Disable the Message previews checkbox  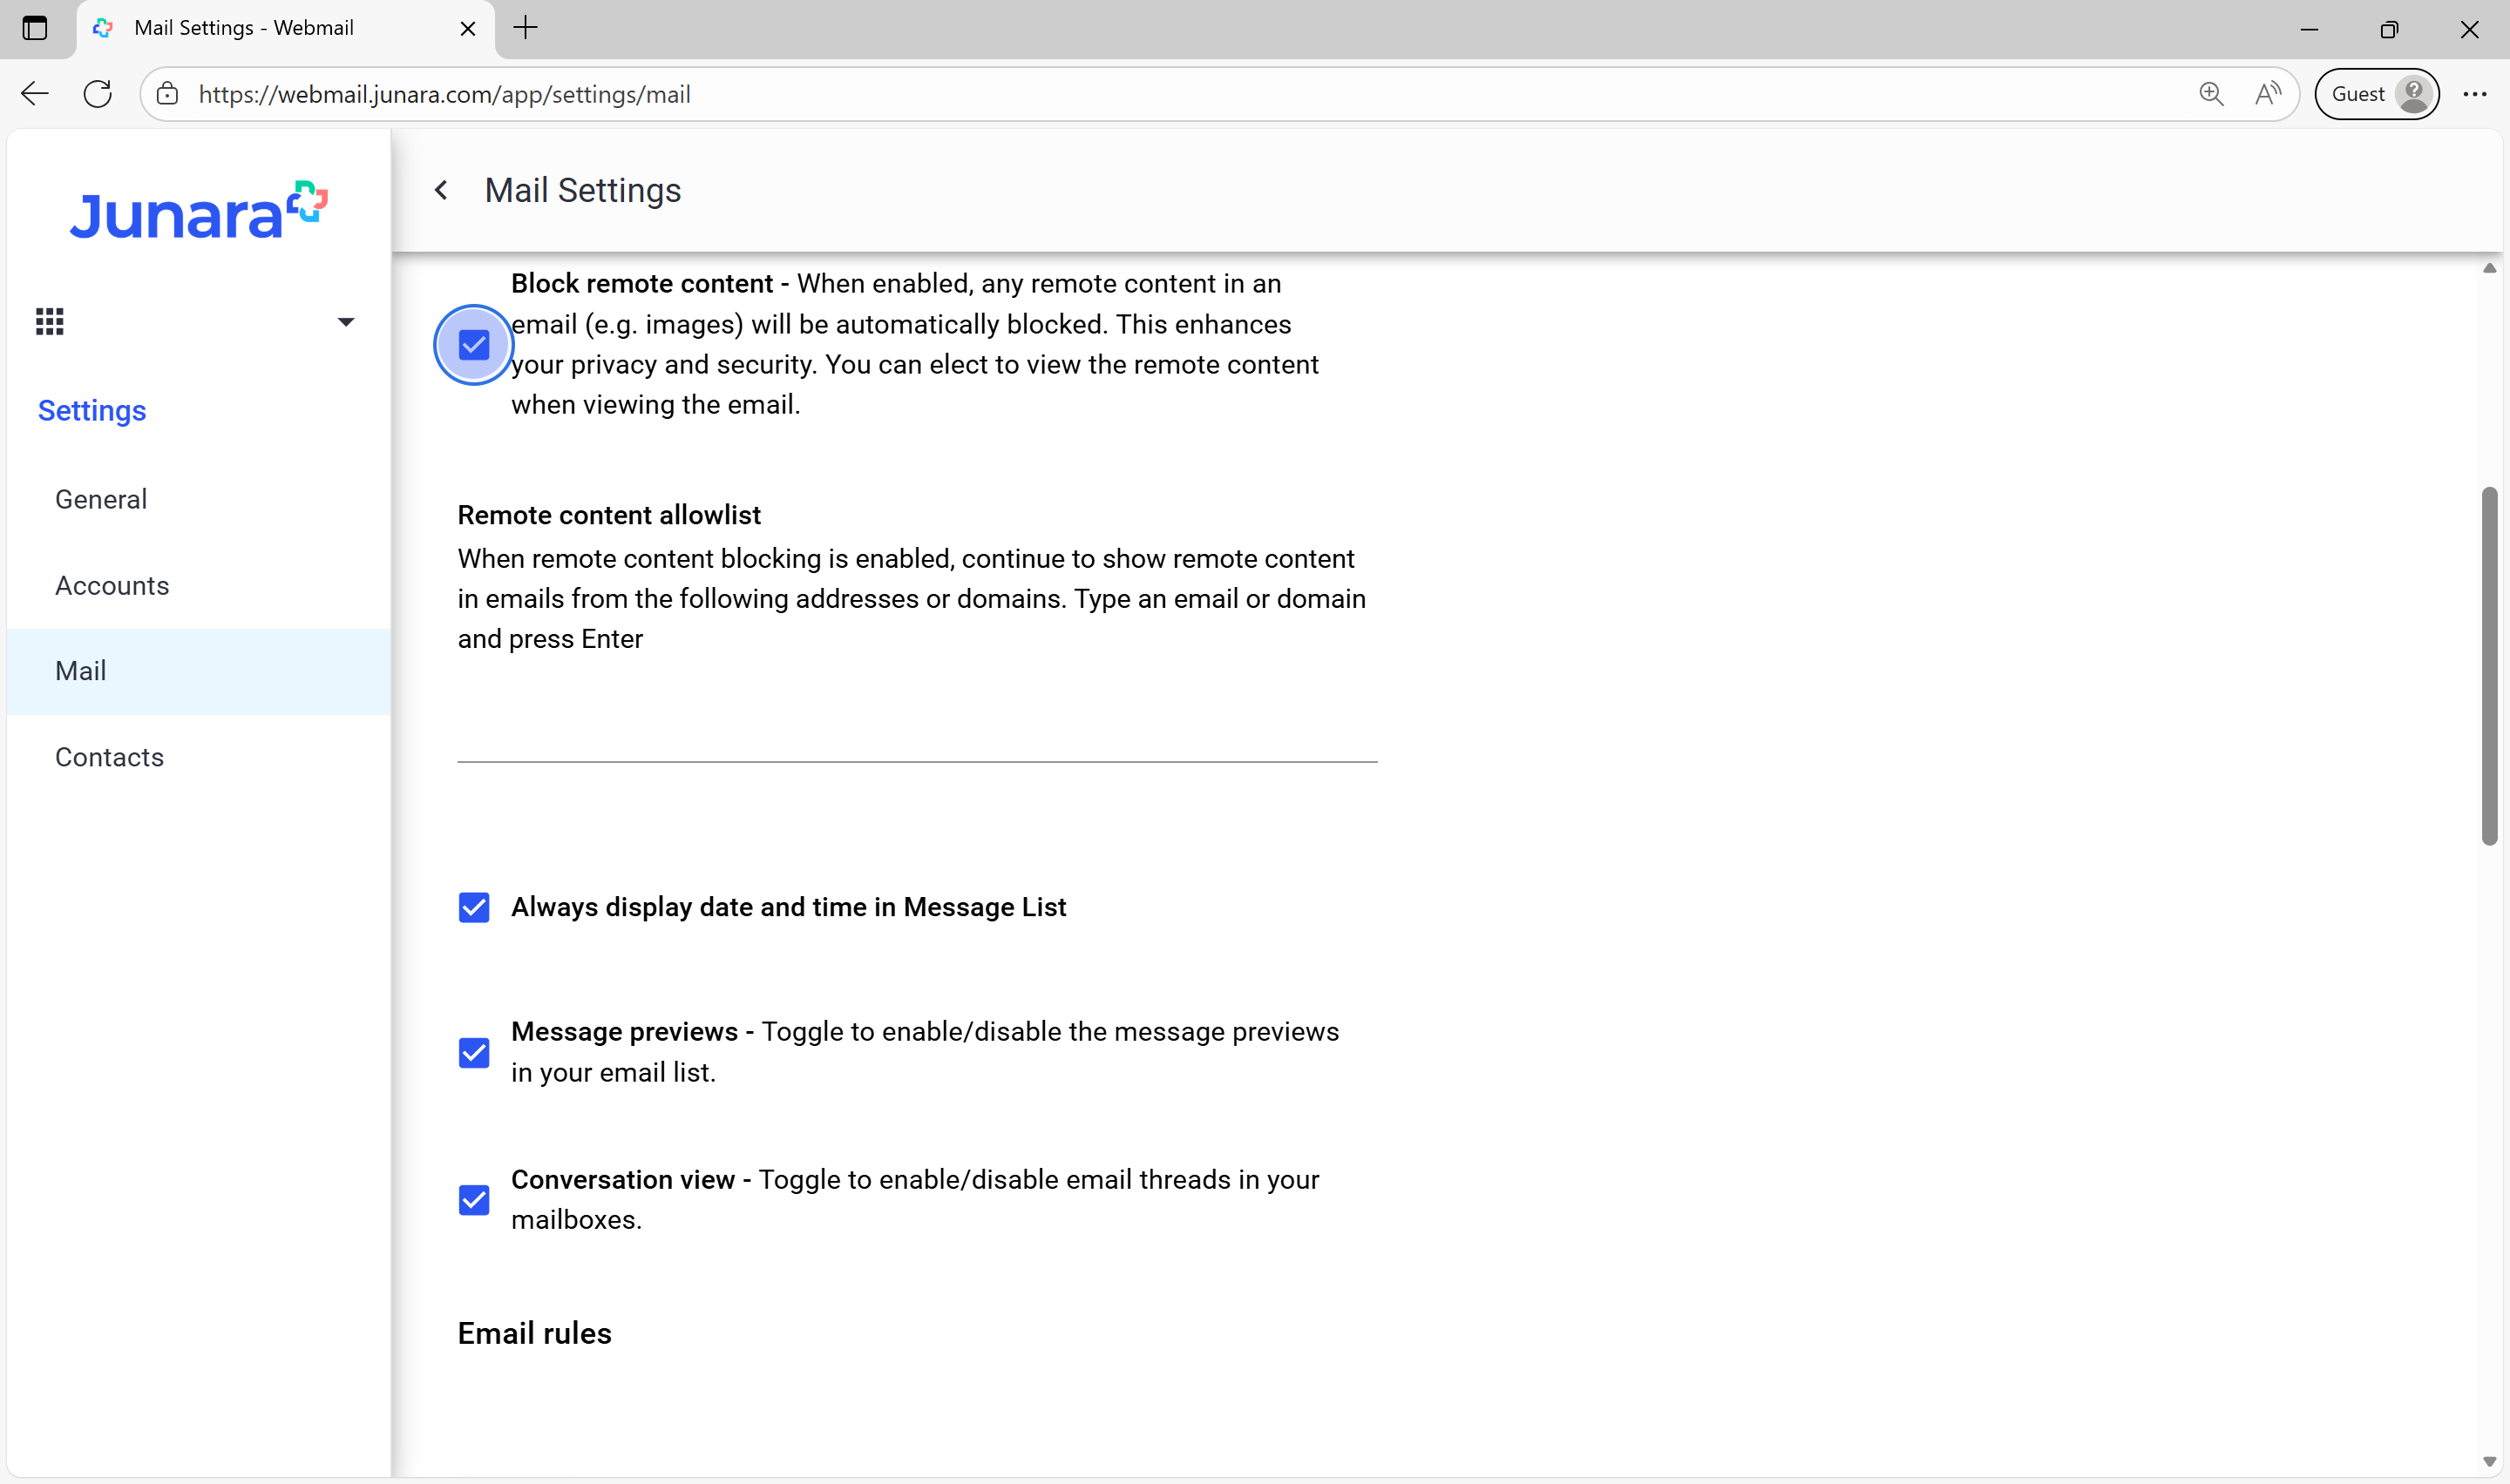click(x=474, y=1052)
